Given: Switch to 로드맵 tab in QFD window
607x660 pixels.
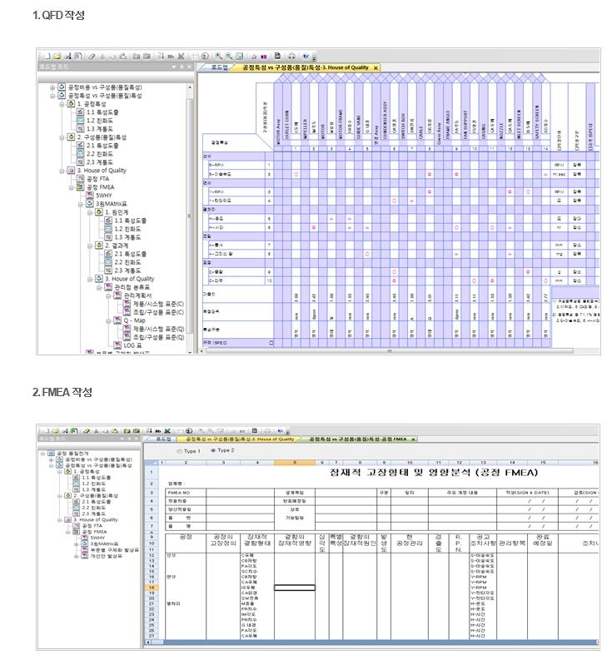Looking at the screenshot, I should (x=220, y=67).
